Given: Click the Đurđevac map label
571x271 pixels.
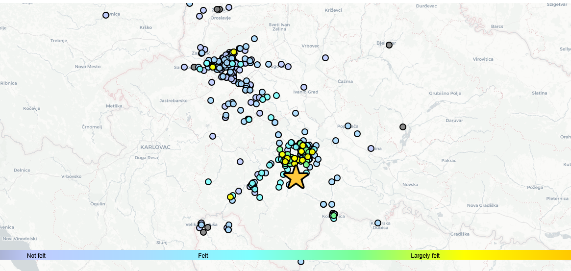Looking at the screenshot, I should (427, 6).
